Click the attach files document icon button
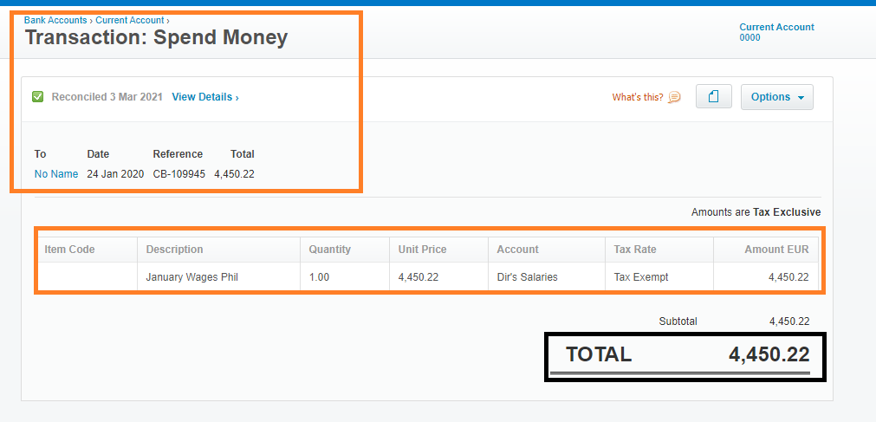 (x=713, y=97)
